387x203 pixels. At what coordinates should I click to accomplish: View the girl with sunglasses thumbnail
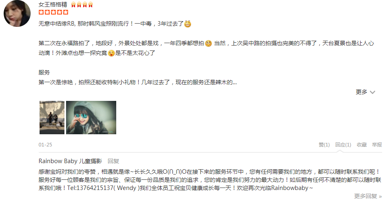pyautogui.click(x=91, y=118)
